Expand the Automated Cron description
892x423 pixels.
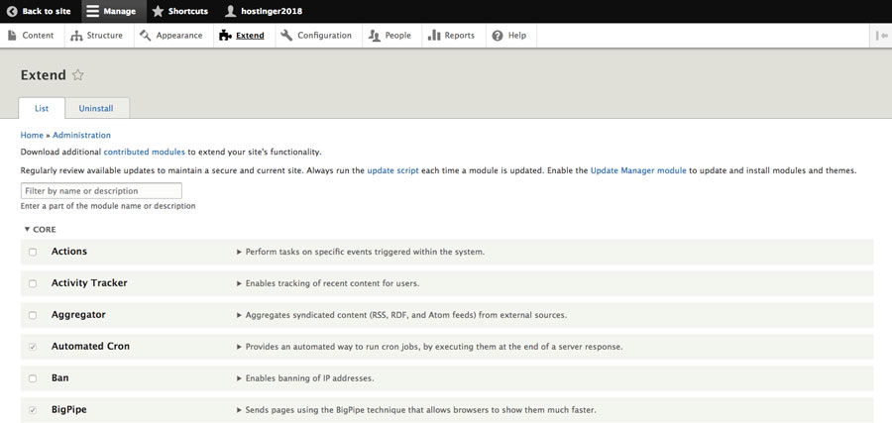239,347
